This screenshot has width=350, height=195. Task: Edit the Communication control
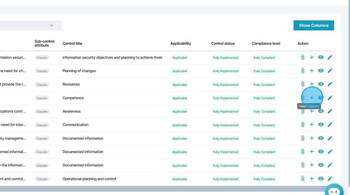[x=330, y=124]
